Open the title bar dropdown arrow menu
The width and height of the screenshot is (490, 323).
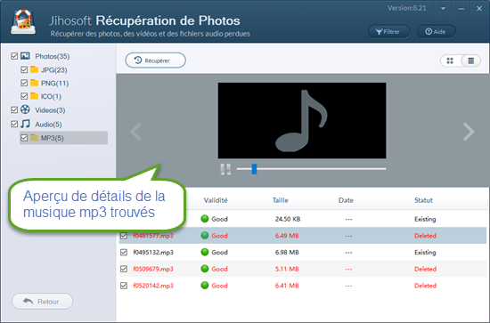(443, 9)
